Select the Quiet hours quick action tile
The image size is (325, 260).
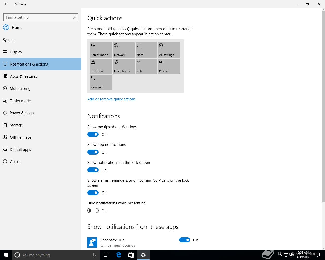coord(124,66)
